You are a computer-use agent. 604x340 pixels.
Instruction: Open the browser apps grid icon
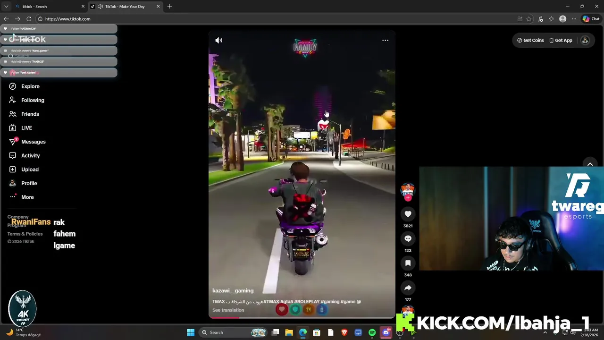click(x=520, y=19)
